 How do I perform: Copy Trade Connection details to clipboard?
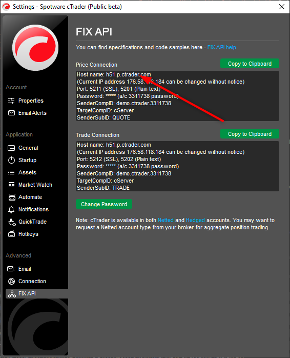pyautogui.click(x=250, y=134)
